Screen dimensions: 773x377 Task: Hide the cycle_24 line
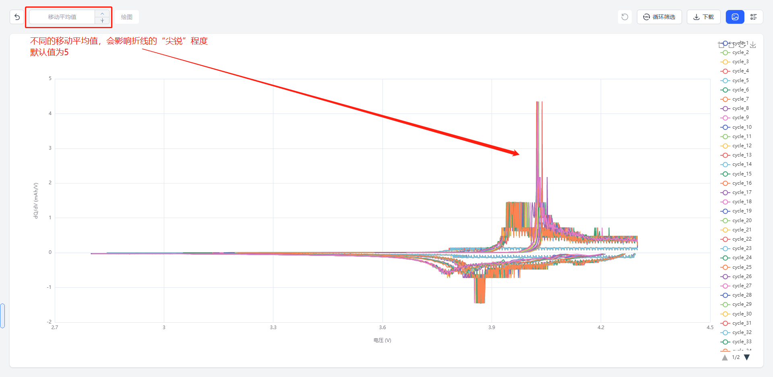pos(736,258)
